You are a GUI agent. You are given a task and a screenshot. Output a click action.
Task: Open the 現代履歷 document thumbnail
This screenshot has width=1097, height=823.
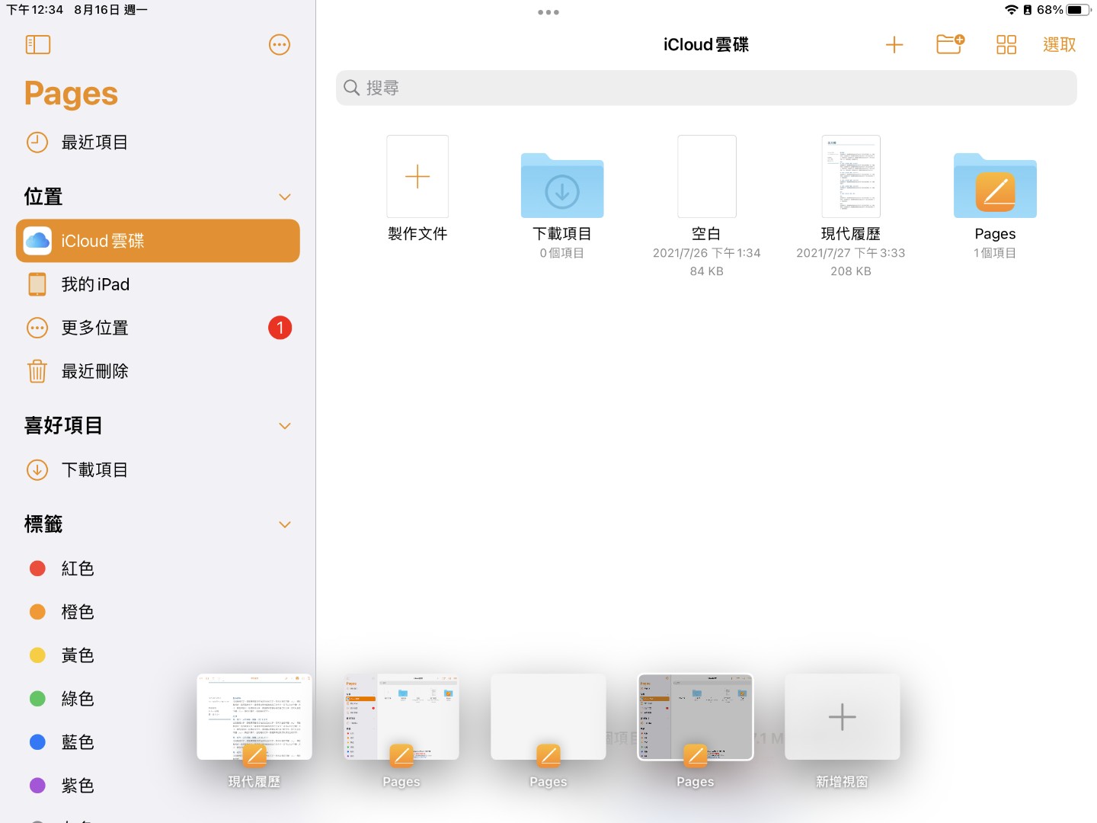pyautogui.click(x=850, y=177)
